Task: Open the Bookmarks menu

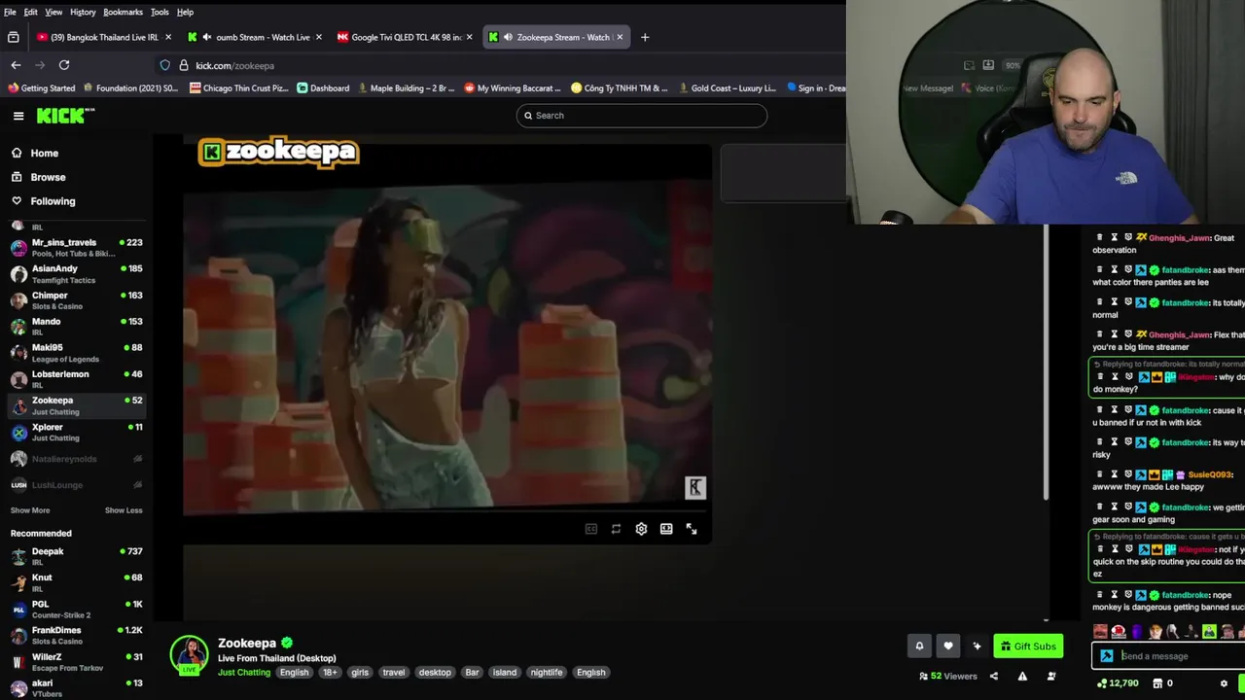Action: (123, 12)
